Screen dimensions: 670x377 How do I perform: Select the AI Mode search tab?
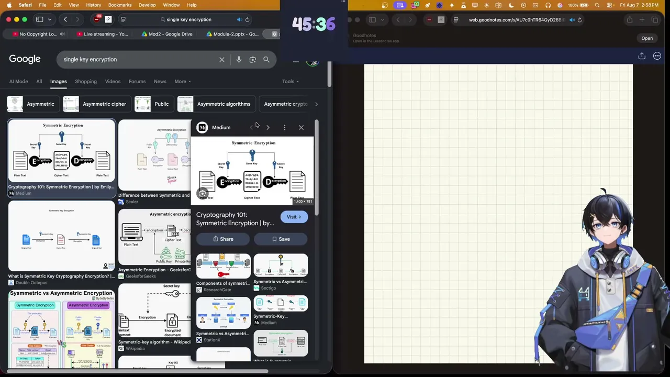(x=18, y=82)
